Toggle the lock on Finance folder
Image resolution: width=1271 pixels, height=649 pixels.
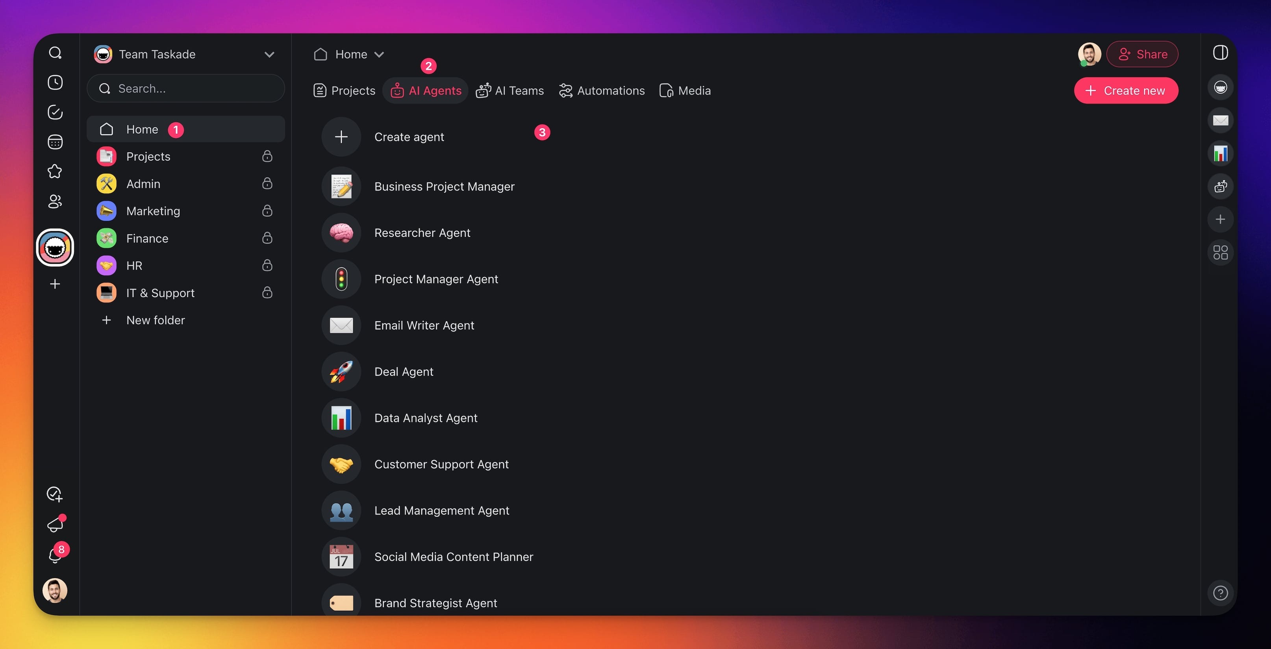tap(267, 238)
